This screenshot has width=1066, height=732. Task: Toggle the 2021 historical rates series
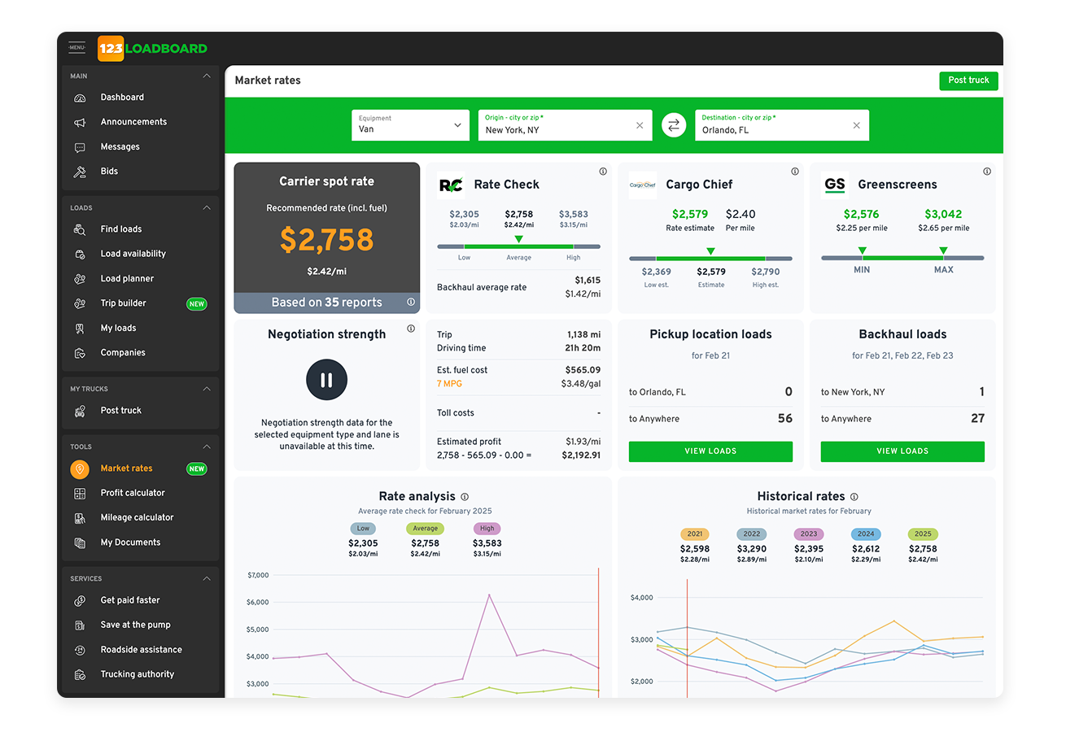coord(694,534)
